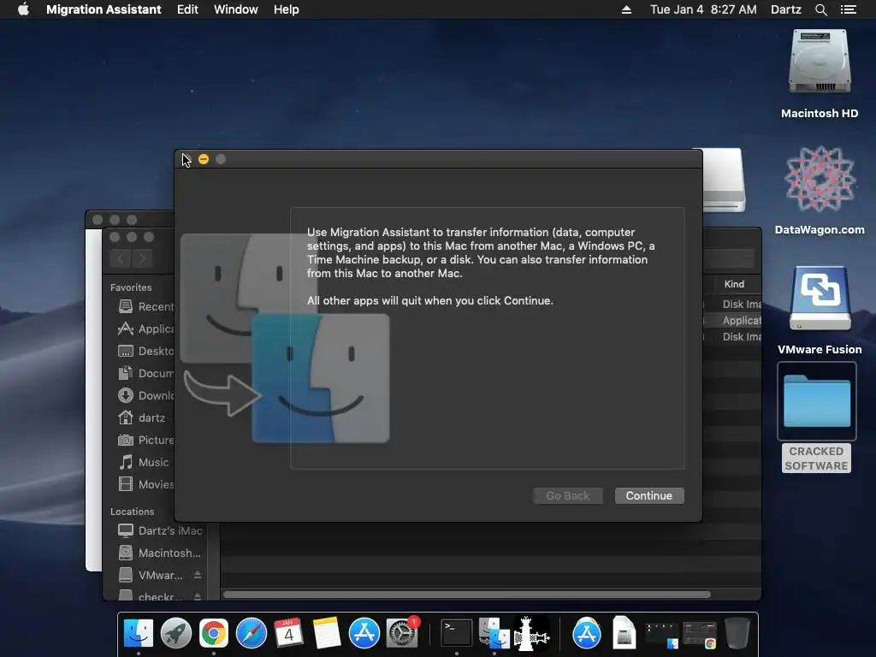Restore the minimized Chrome window in Dock
The image size is (876, 657).
point(700,636)
